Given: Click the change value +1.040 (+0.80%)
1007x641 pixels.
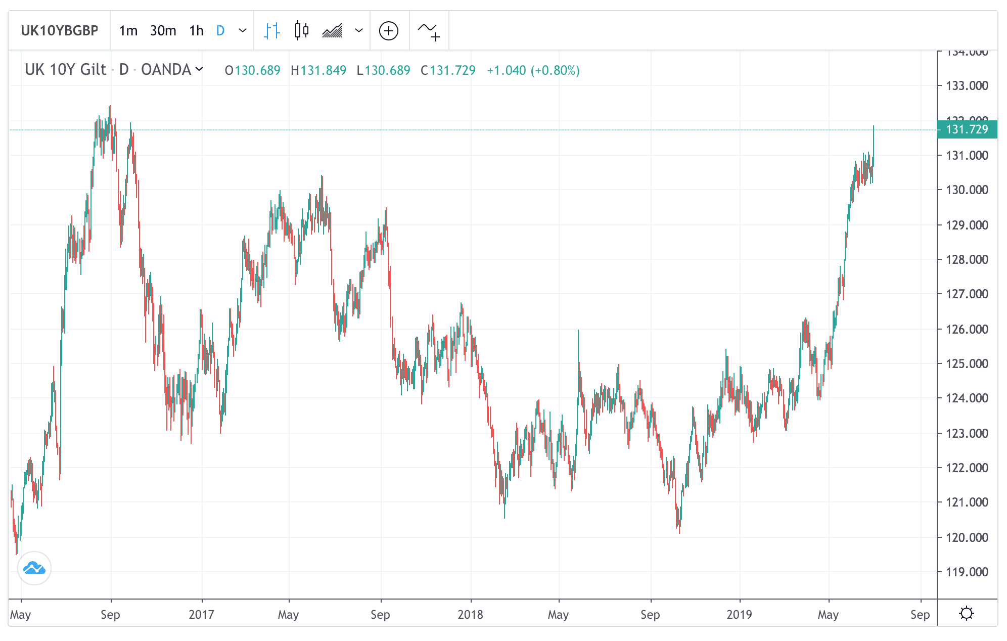Looking at the screenshot, I should [533, 70].
